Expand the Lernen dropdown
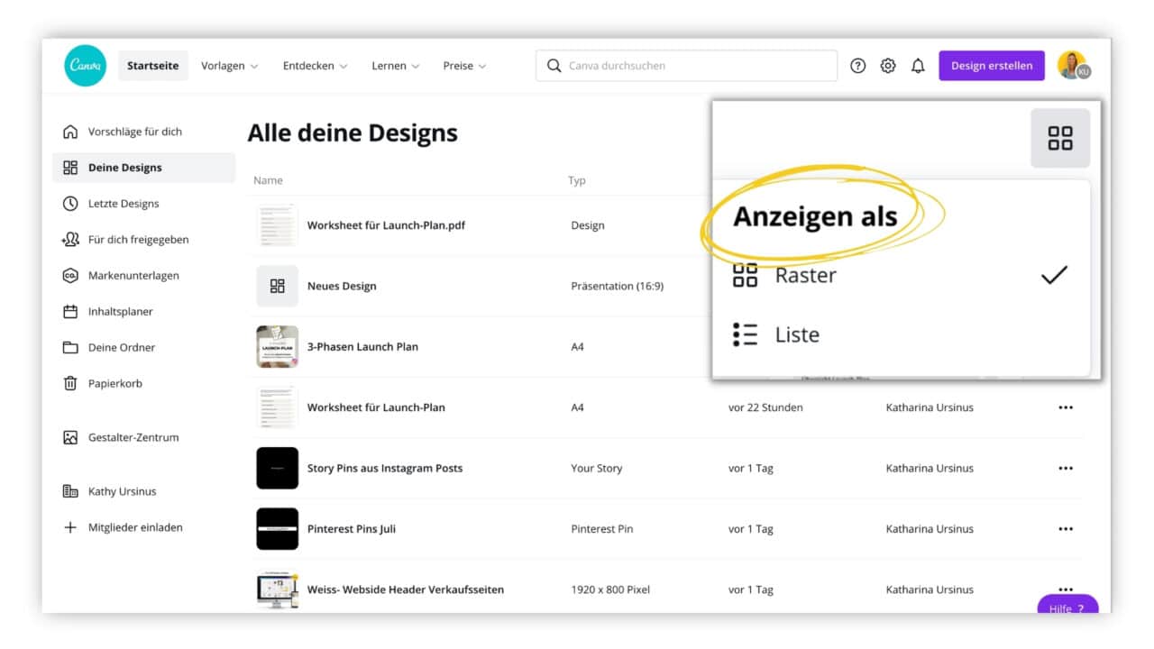Screen dimensions: 1154x649 (394, 65)
